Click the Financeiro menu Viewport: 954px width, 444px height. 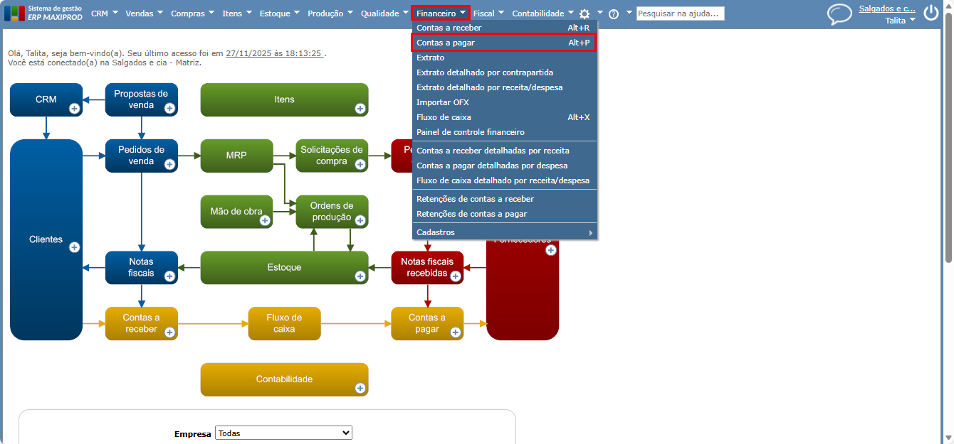(441, 13)
